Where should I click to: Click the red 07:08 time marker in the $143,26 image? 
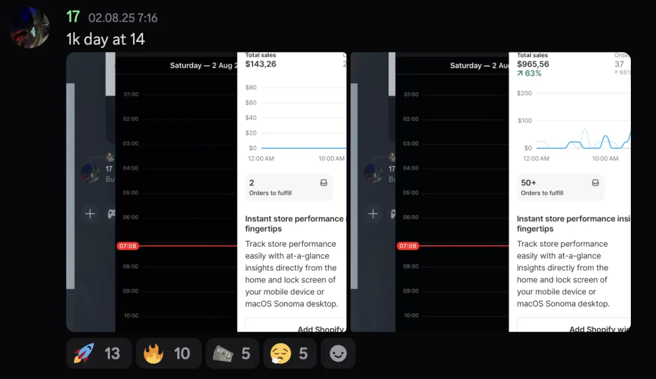tap(127, 246)
